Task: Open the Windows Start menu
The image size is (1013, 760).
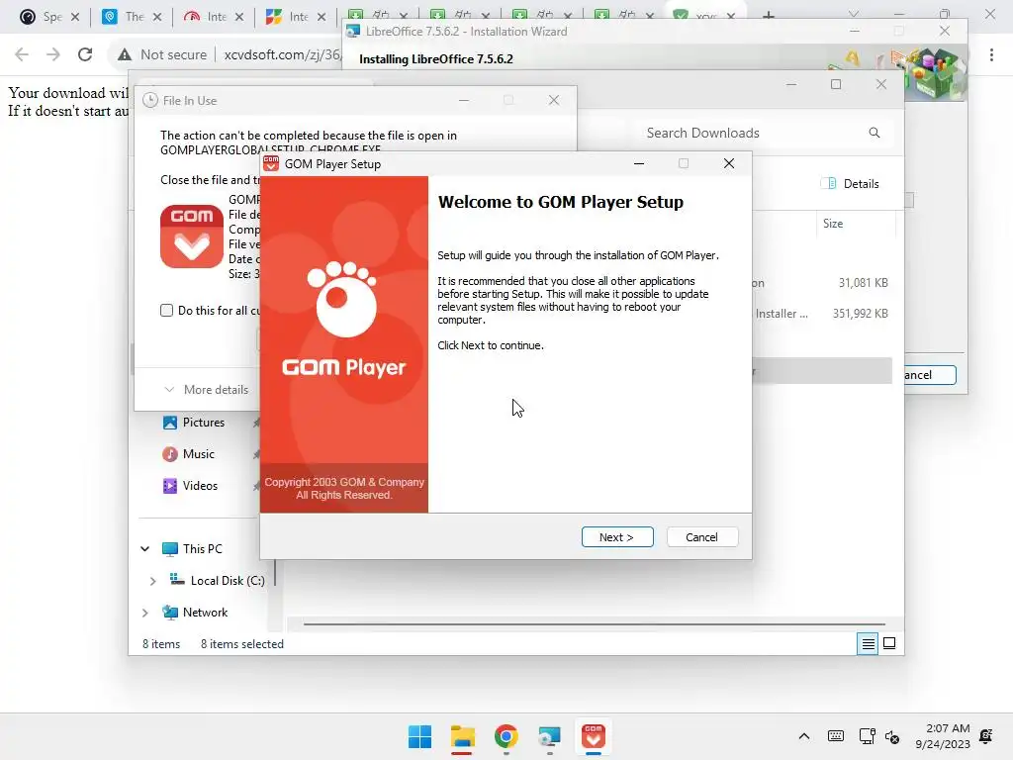Action: click(x=419, y=736)
